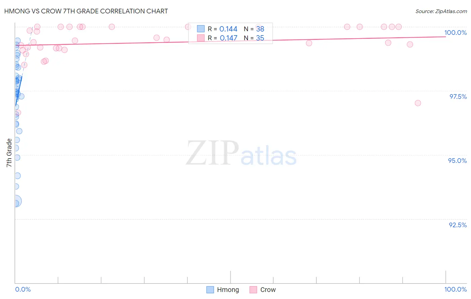Click the pink Crow outlier point near 97%

418,103
